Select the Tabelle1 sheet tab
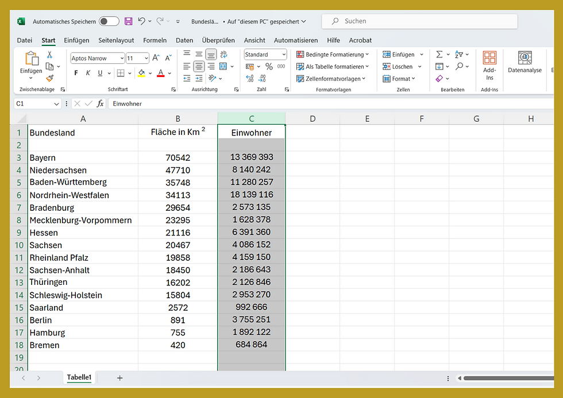Image resolution: width=563 pixels, height=398 pixels. click(x=79, y=377)
